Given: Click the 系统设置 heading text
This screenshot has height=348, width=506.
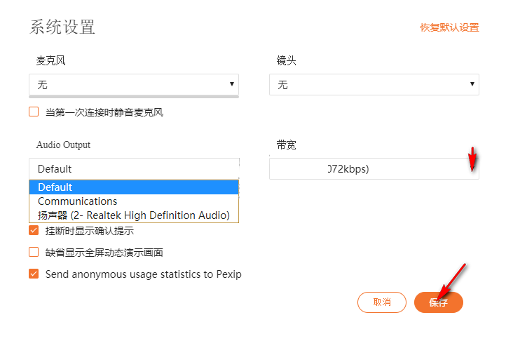Looking at the screenshot, I should (x=62, y=27).
